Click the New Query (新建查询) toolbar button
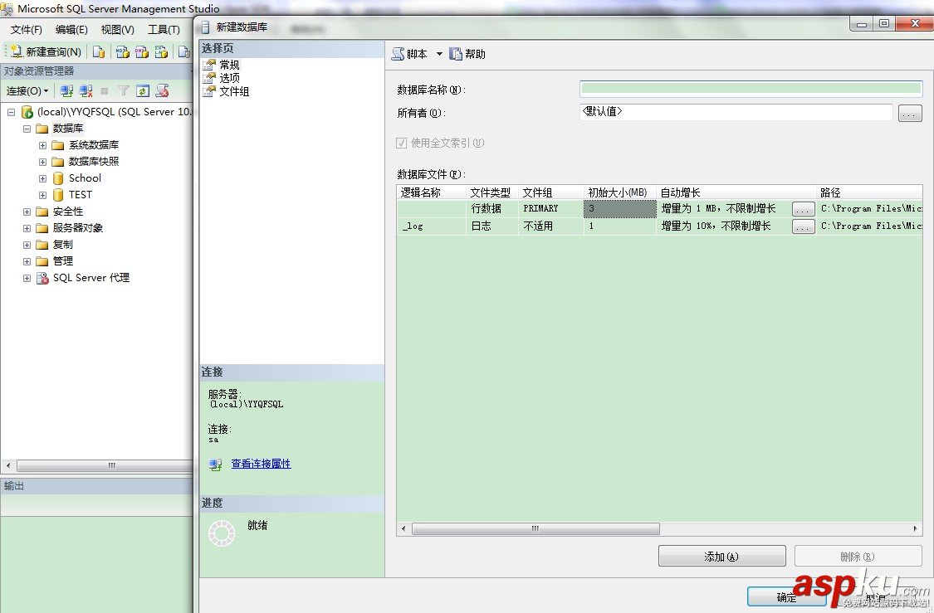This screenshot has height=613, width=934. 46,51
